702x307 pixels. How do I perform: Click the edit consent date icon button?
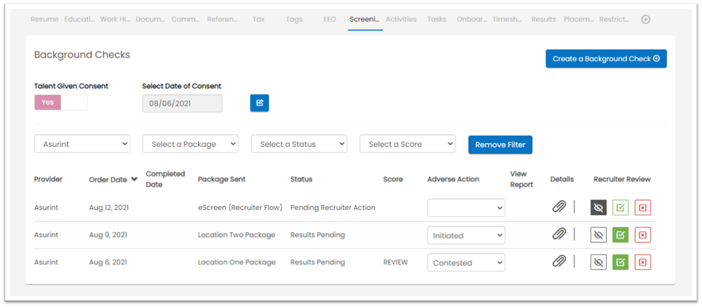(x=259, y=103)
